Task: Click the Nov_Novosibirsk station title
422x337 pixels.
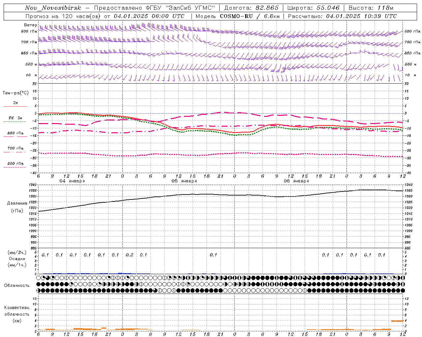Action: tap(53, 8)
